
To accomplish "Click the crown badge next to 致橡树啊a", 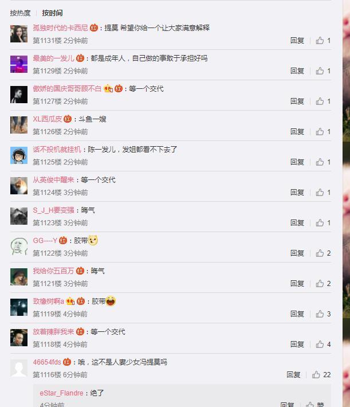I will tap(70, 301).
